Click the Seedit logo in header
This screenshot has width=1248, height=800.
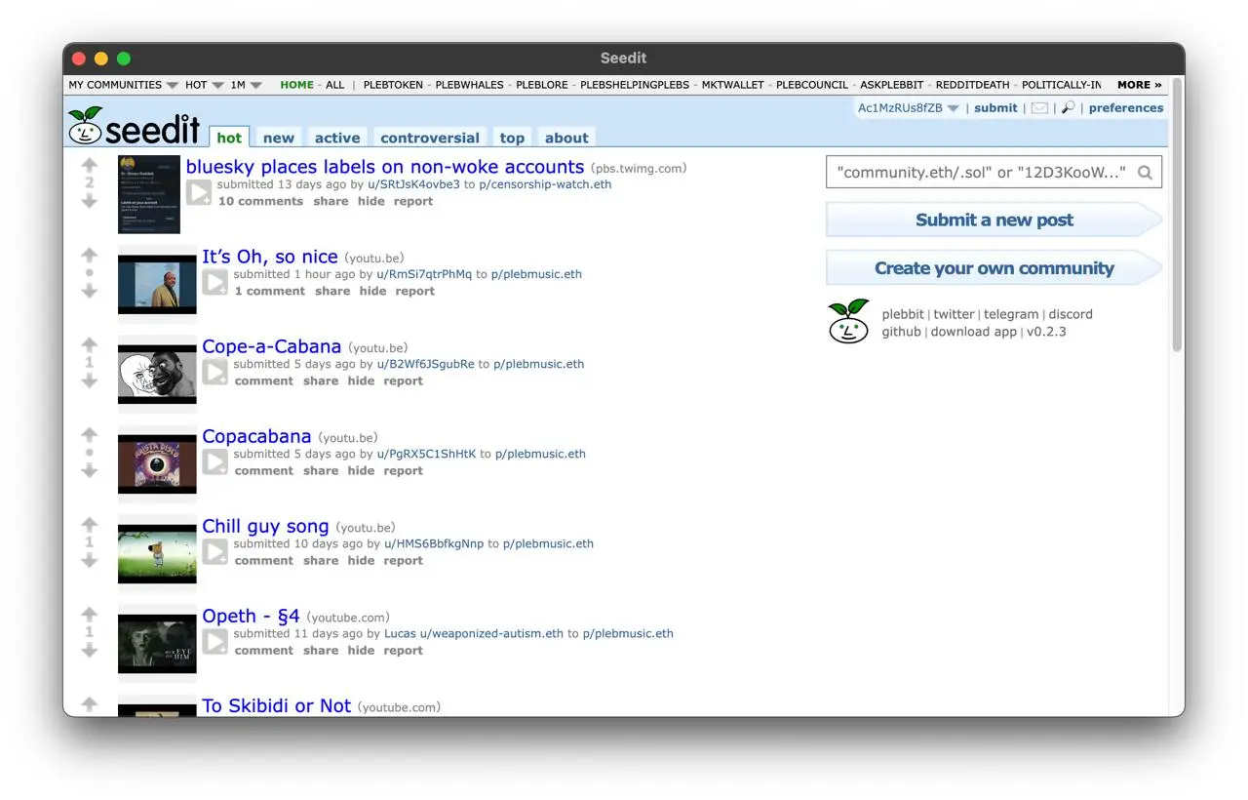click(x=134, y=126)
